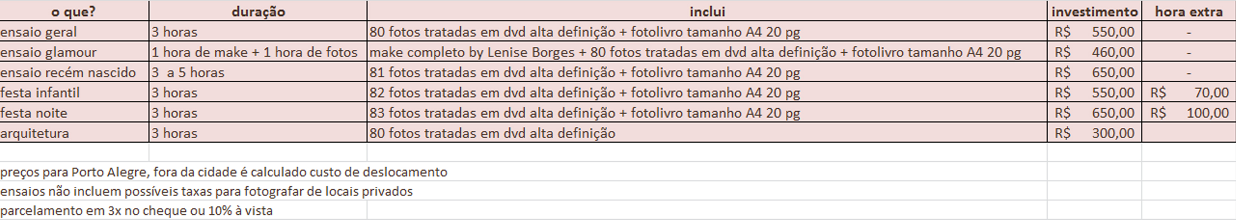Select the 'preços para Porto Alegre' note cell
Viewport: 1236px width, 220px height.
223,171
